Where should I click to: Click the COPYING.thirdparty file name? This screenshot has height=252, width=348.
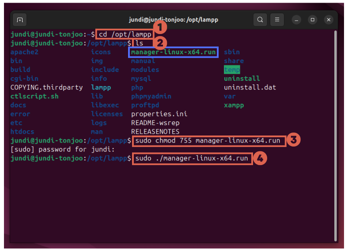pyautogui.click(x=47, y=87)
